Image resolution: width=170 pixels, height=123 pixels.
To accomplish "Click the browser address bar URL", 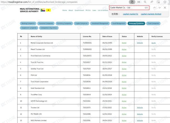I will 39,2.
